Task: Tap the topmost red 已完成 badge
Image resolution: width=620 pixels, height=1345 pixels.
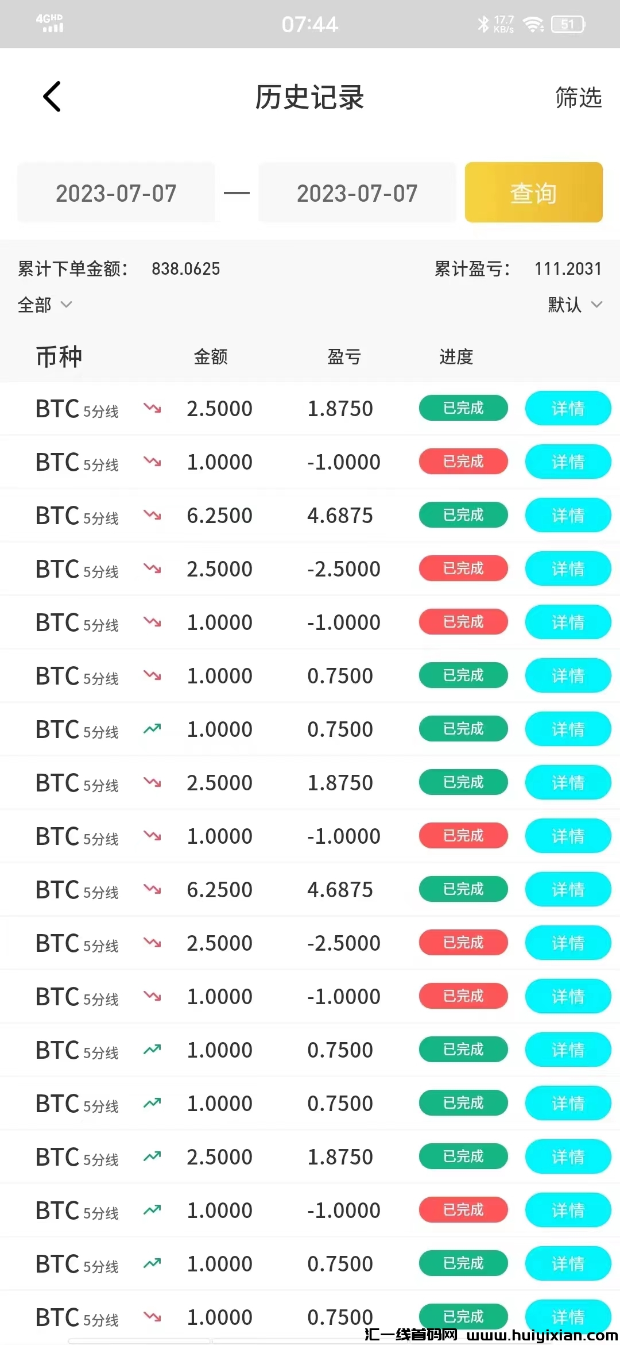Action: [x=463, y=462]
